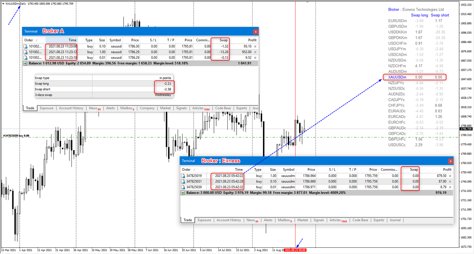Open Signals tab in Exness terminal
This screenshot has height=254, width=474.
tap(318, 220)
